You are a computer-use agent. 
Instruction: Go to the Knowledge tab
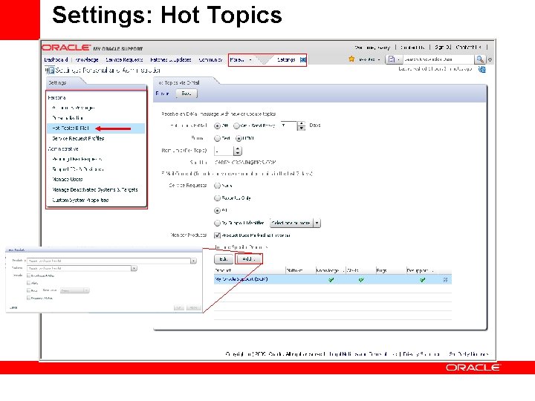pos(87,59)
